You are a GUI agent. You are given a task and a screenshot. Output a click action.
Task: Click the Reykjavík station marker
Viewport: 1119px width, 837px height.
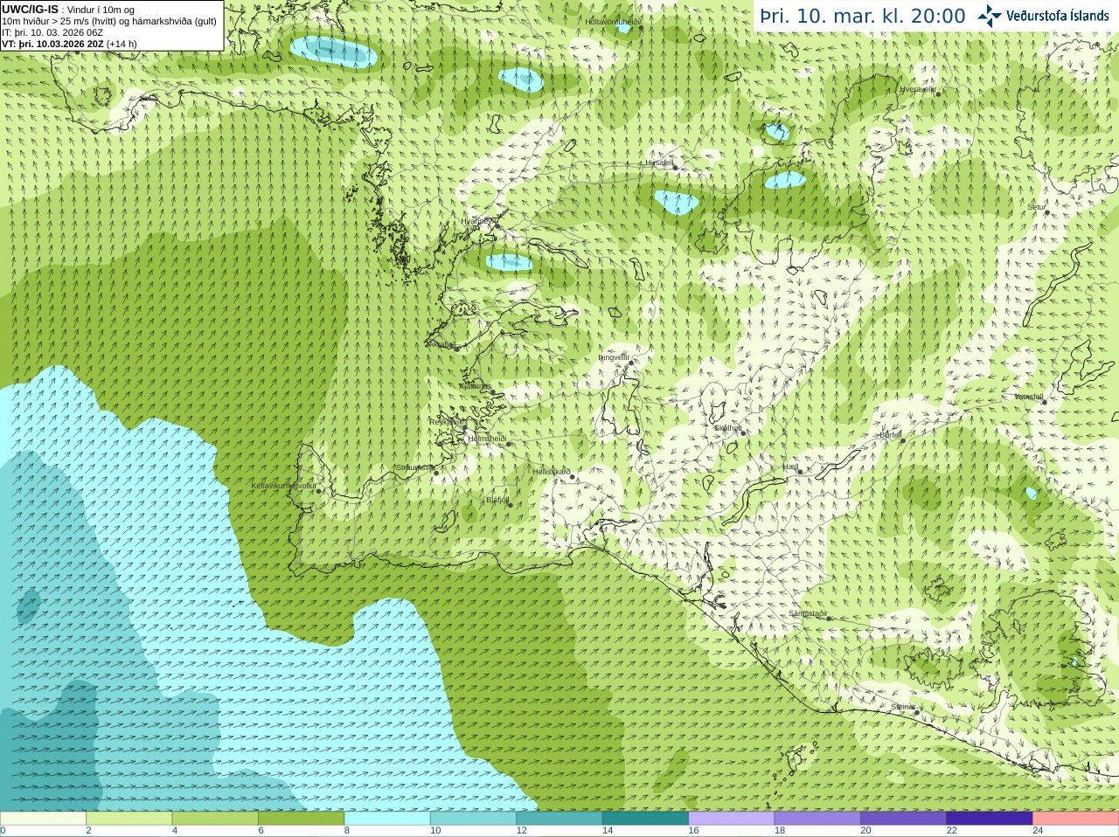[463, 425]
